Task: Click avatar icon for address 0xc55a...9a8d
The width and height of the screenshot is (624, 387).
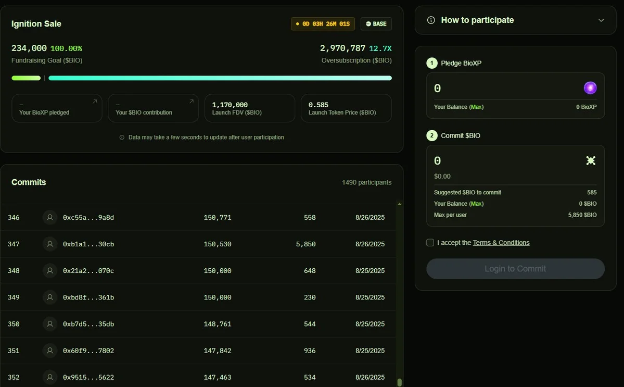Action: coord(50,217)
